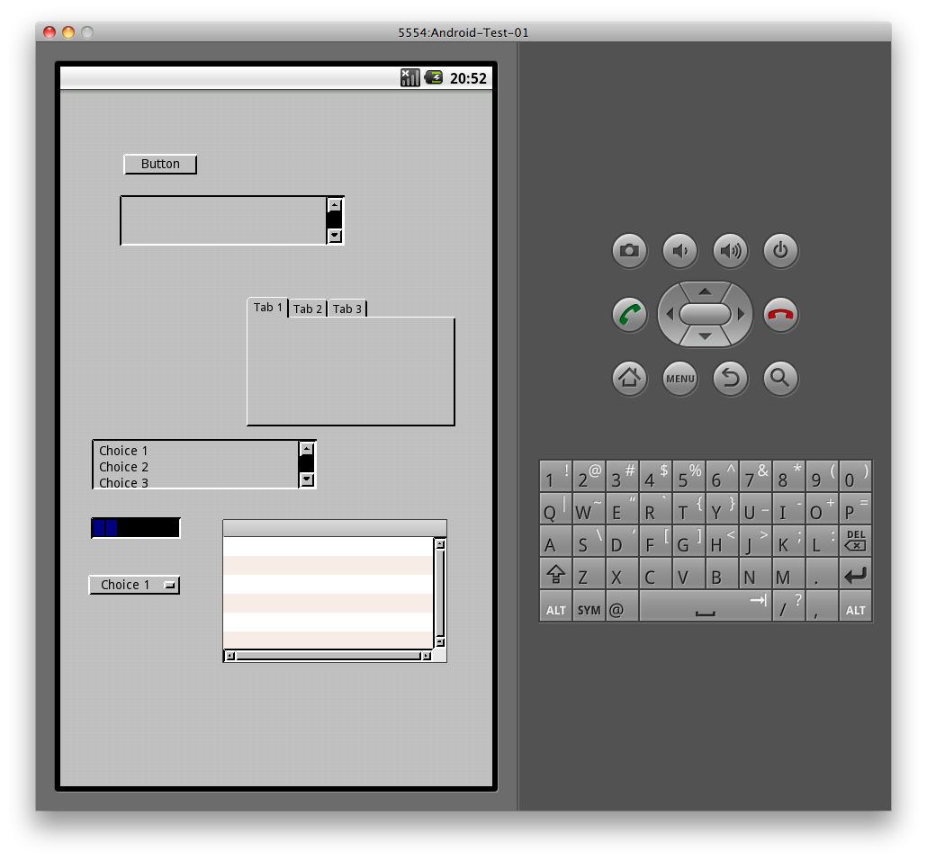This screenshot has width=927, height=860.
Task: Click the emulator Home button
Action: click(x=629, y=379)
